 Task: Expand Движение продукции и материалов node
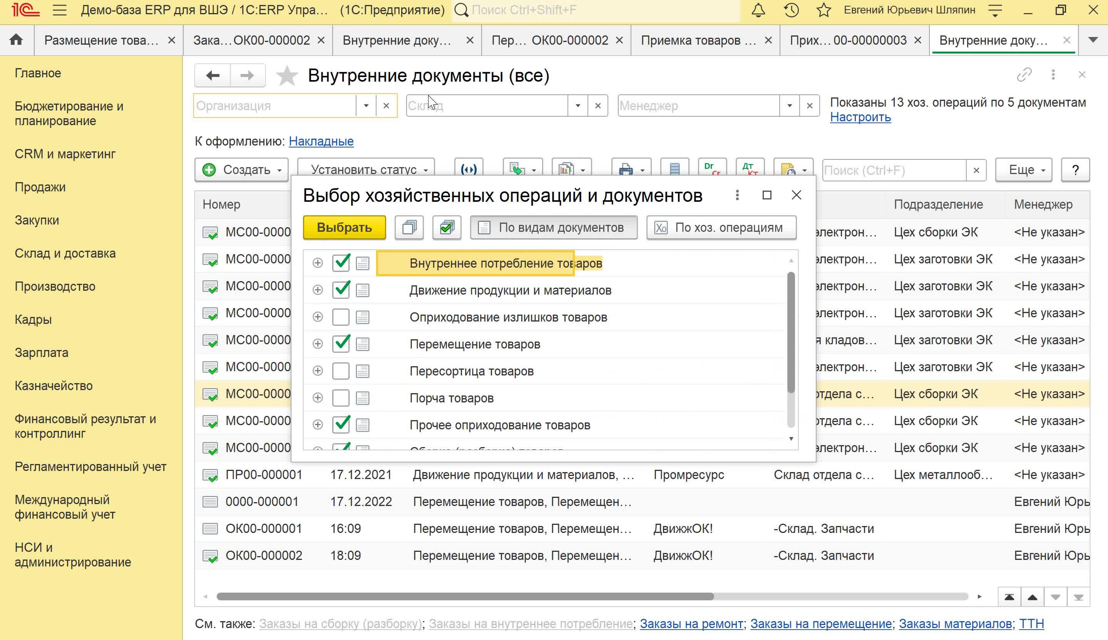318,290
